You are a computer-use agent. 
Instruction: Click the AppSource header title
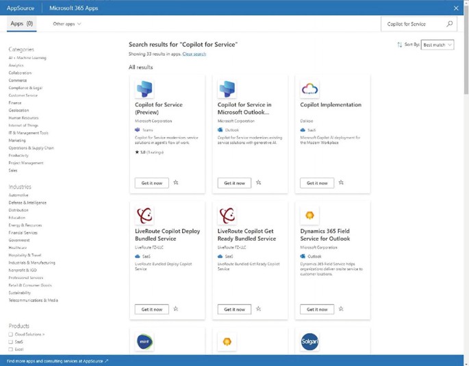tap(21, 8)
